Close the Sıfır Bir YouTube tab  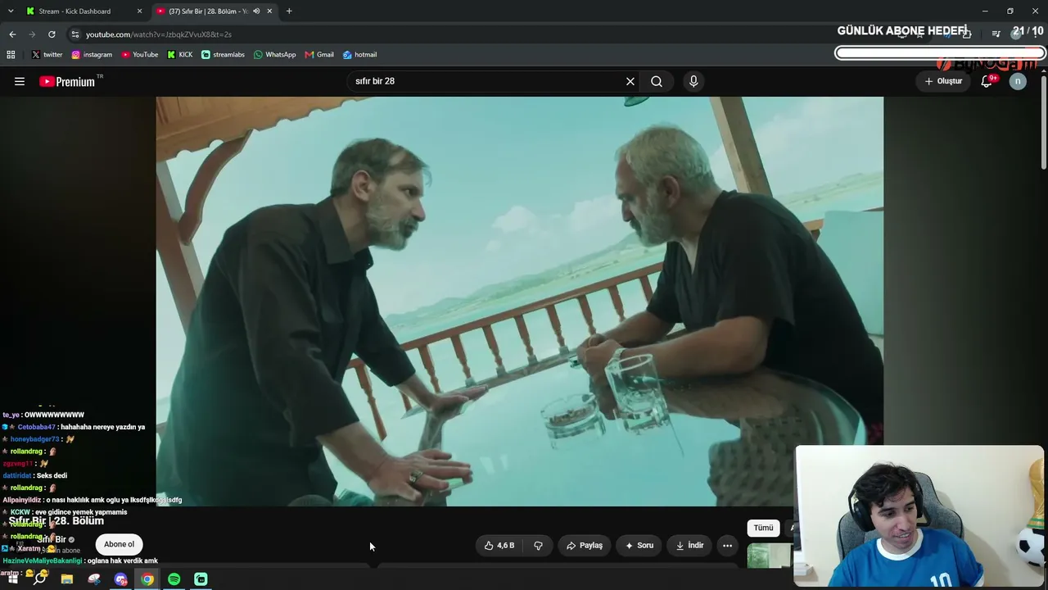pyautogui.click(x=269, y=11)
